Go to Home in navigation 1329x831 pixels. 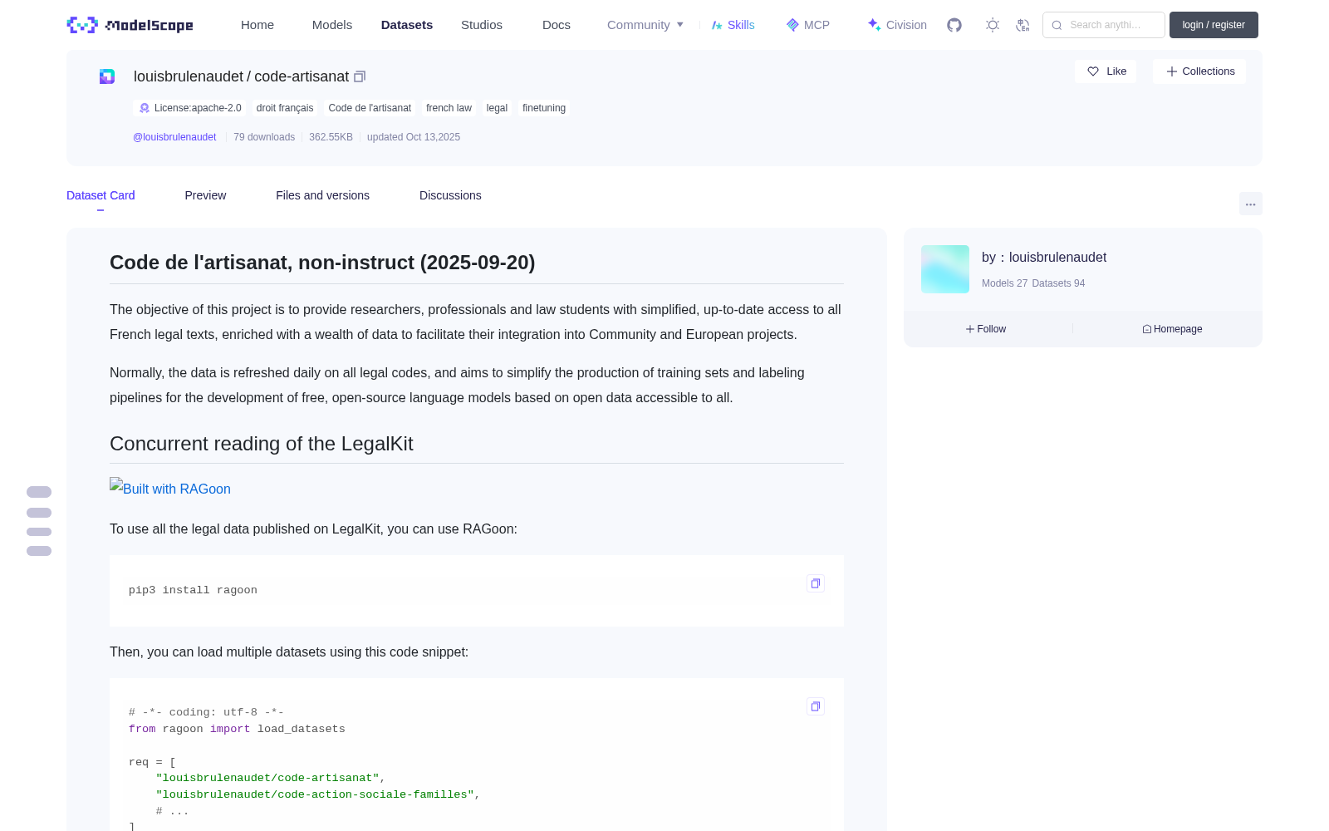click(x=257, y=25)
